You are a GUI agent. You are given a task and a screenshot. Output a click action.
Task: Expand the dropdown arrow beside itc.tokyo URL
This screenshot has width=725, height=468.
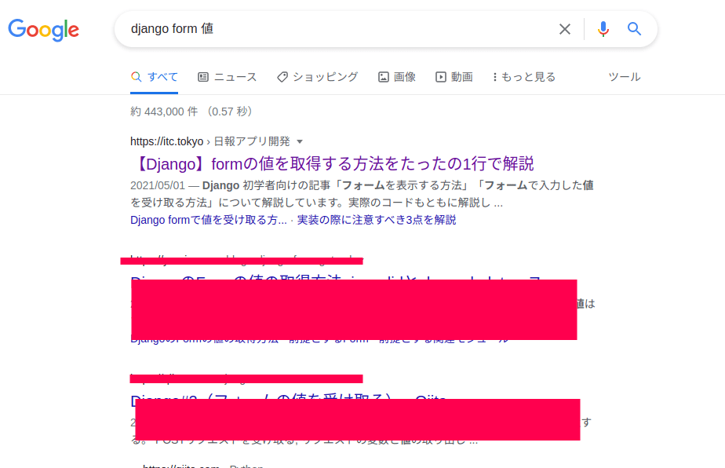[300, 141]
